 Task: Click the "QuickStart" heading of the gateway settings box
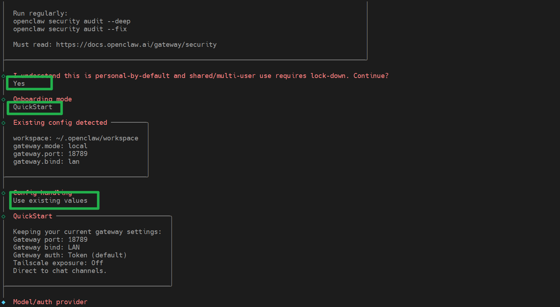pos(33,216)
